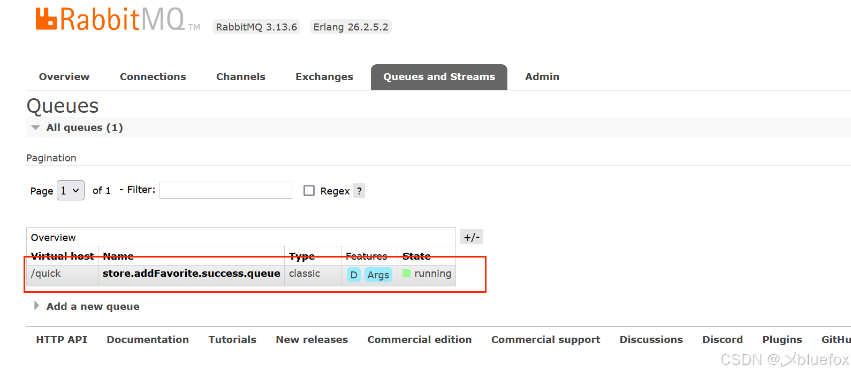Toggle columns with the +/- button
The width and height of the screenshot is (851, 374).
point(472,237)
